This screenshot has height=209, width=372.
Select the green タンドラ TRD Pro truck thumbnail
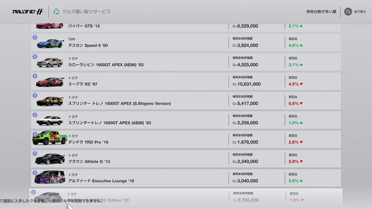click(50, 138)
